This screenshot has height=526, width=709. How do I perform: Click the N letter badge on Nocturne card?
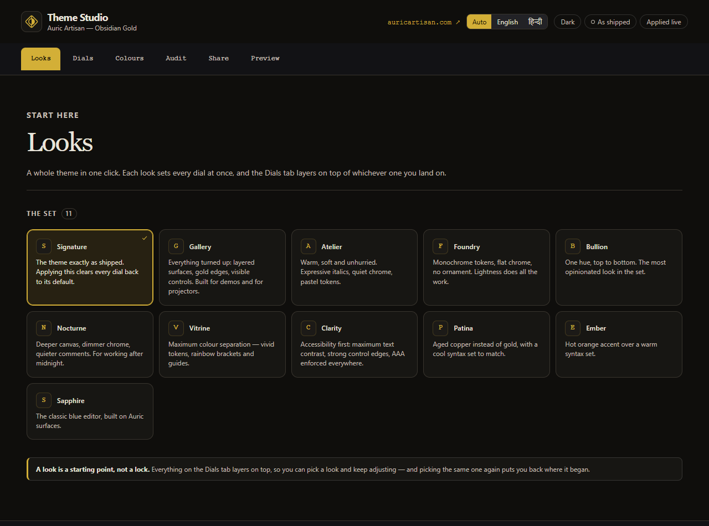click(x=44, y=328)
